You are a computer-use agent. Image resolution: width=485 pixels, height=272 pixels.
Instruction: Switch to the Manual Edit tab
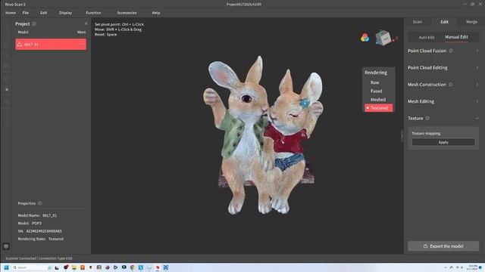click(x=456, y=37)
